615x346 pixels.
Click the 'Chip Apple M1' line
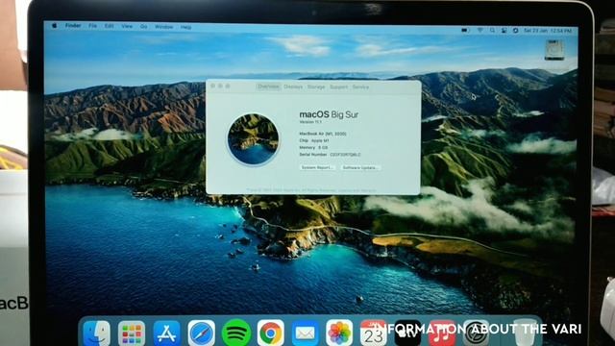pyautogui.click(x=314, y=140)
